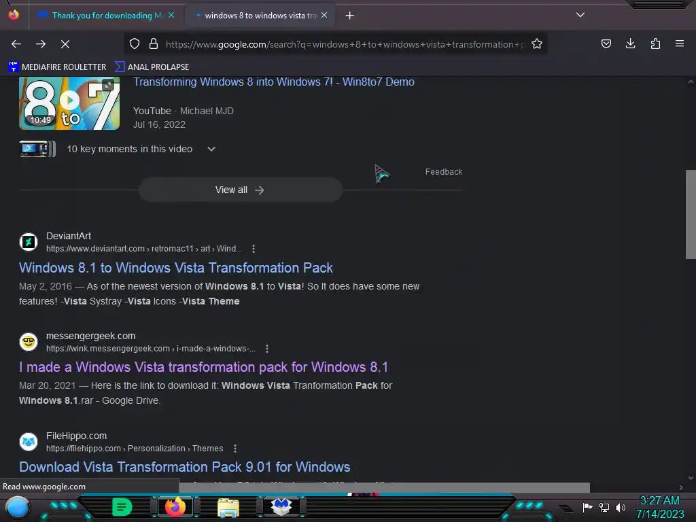
Task: Open the Start orb menu
Action: (17, 507)
